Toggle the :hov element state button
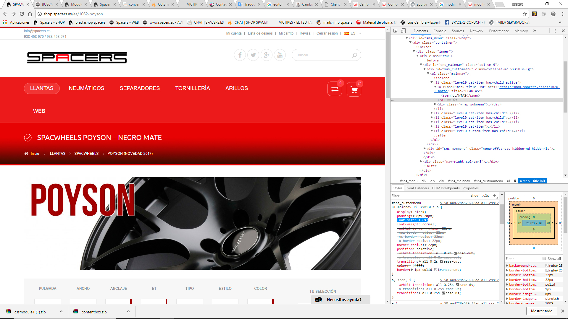Viewport: 568px width, 319px height. coord(475,196)
